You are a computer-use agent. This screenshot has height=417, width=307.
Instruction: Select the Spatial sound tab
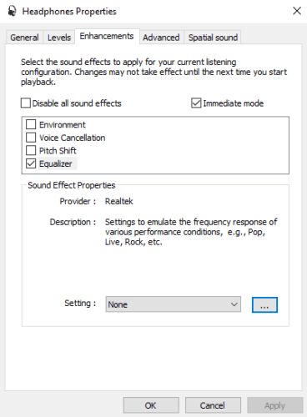pos(213,38)
